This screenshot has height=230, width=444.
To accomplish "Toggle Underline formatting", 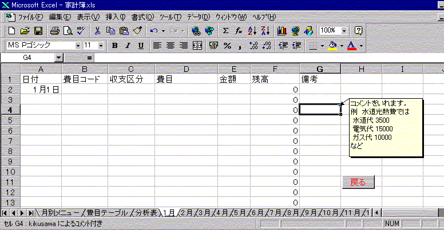I will [x=141, y=45].
